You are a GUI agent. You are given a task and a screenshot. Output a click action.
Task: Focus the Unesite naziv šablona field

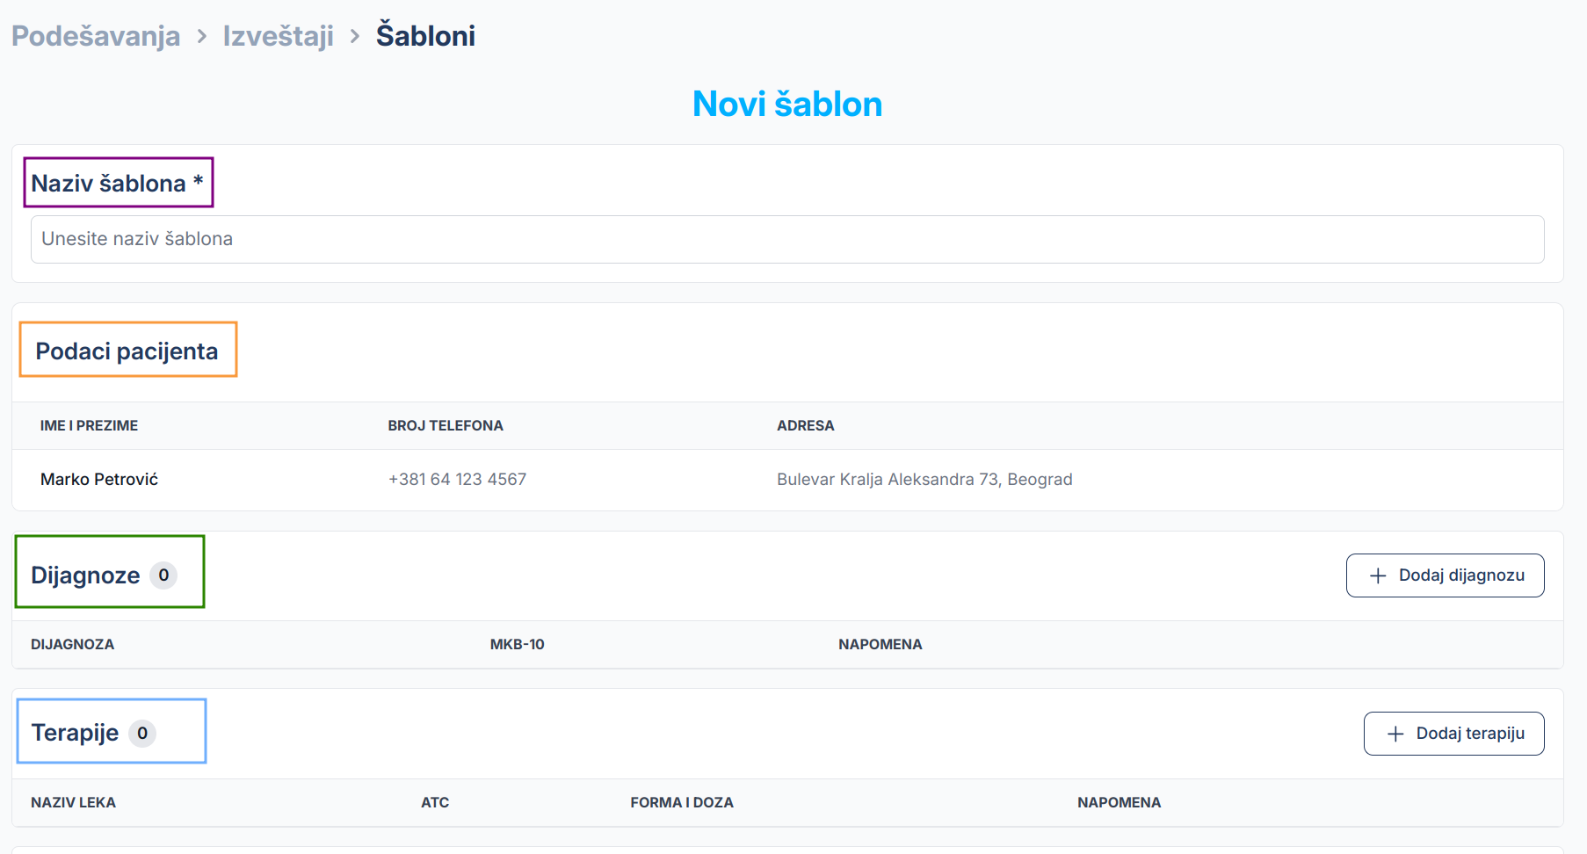click(787, 239)
